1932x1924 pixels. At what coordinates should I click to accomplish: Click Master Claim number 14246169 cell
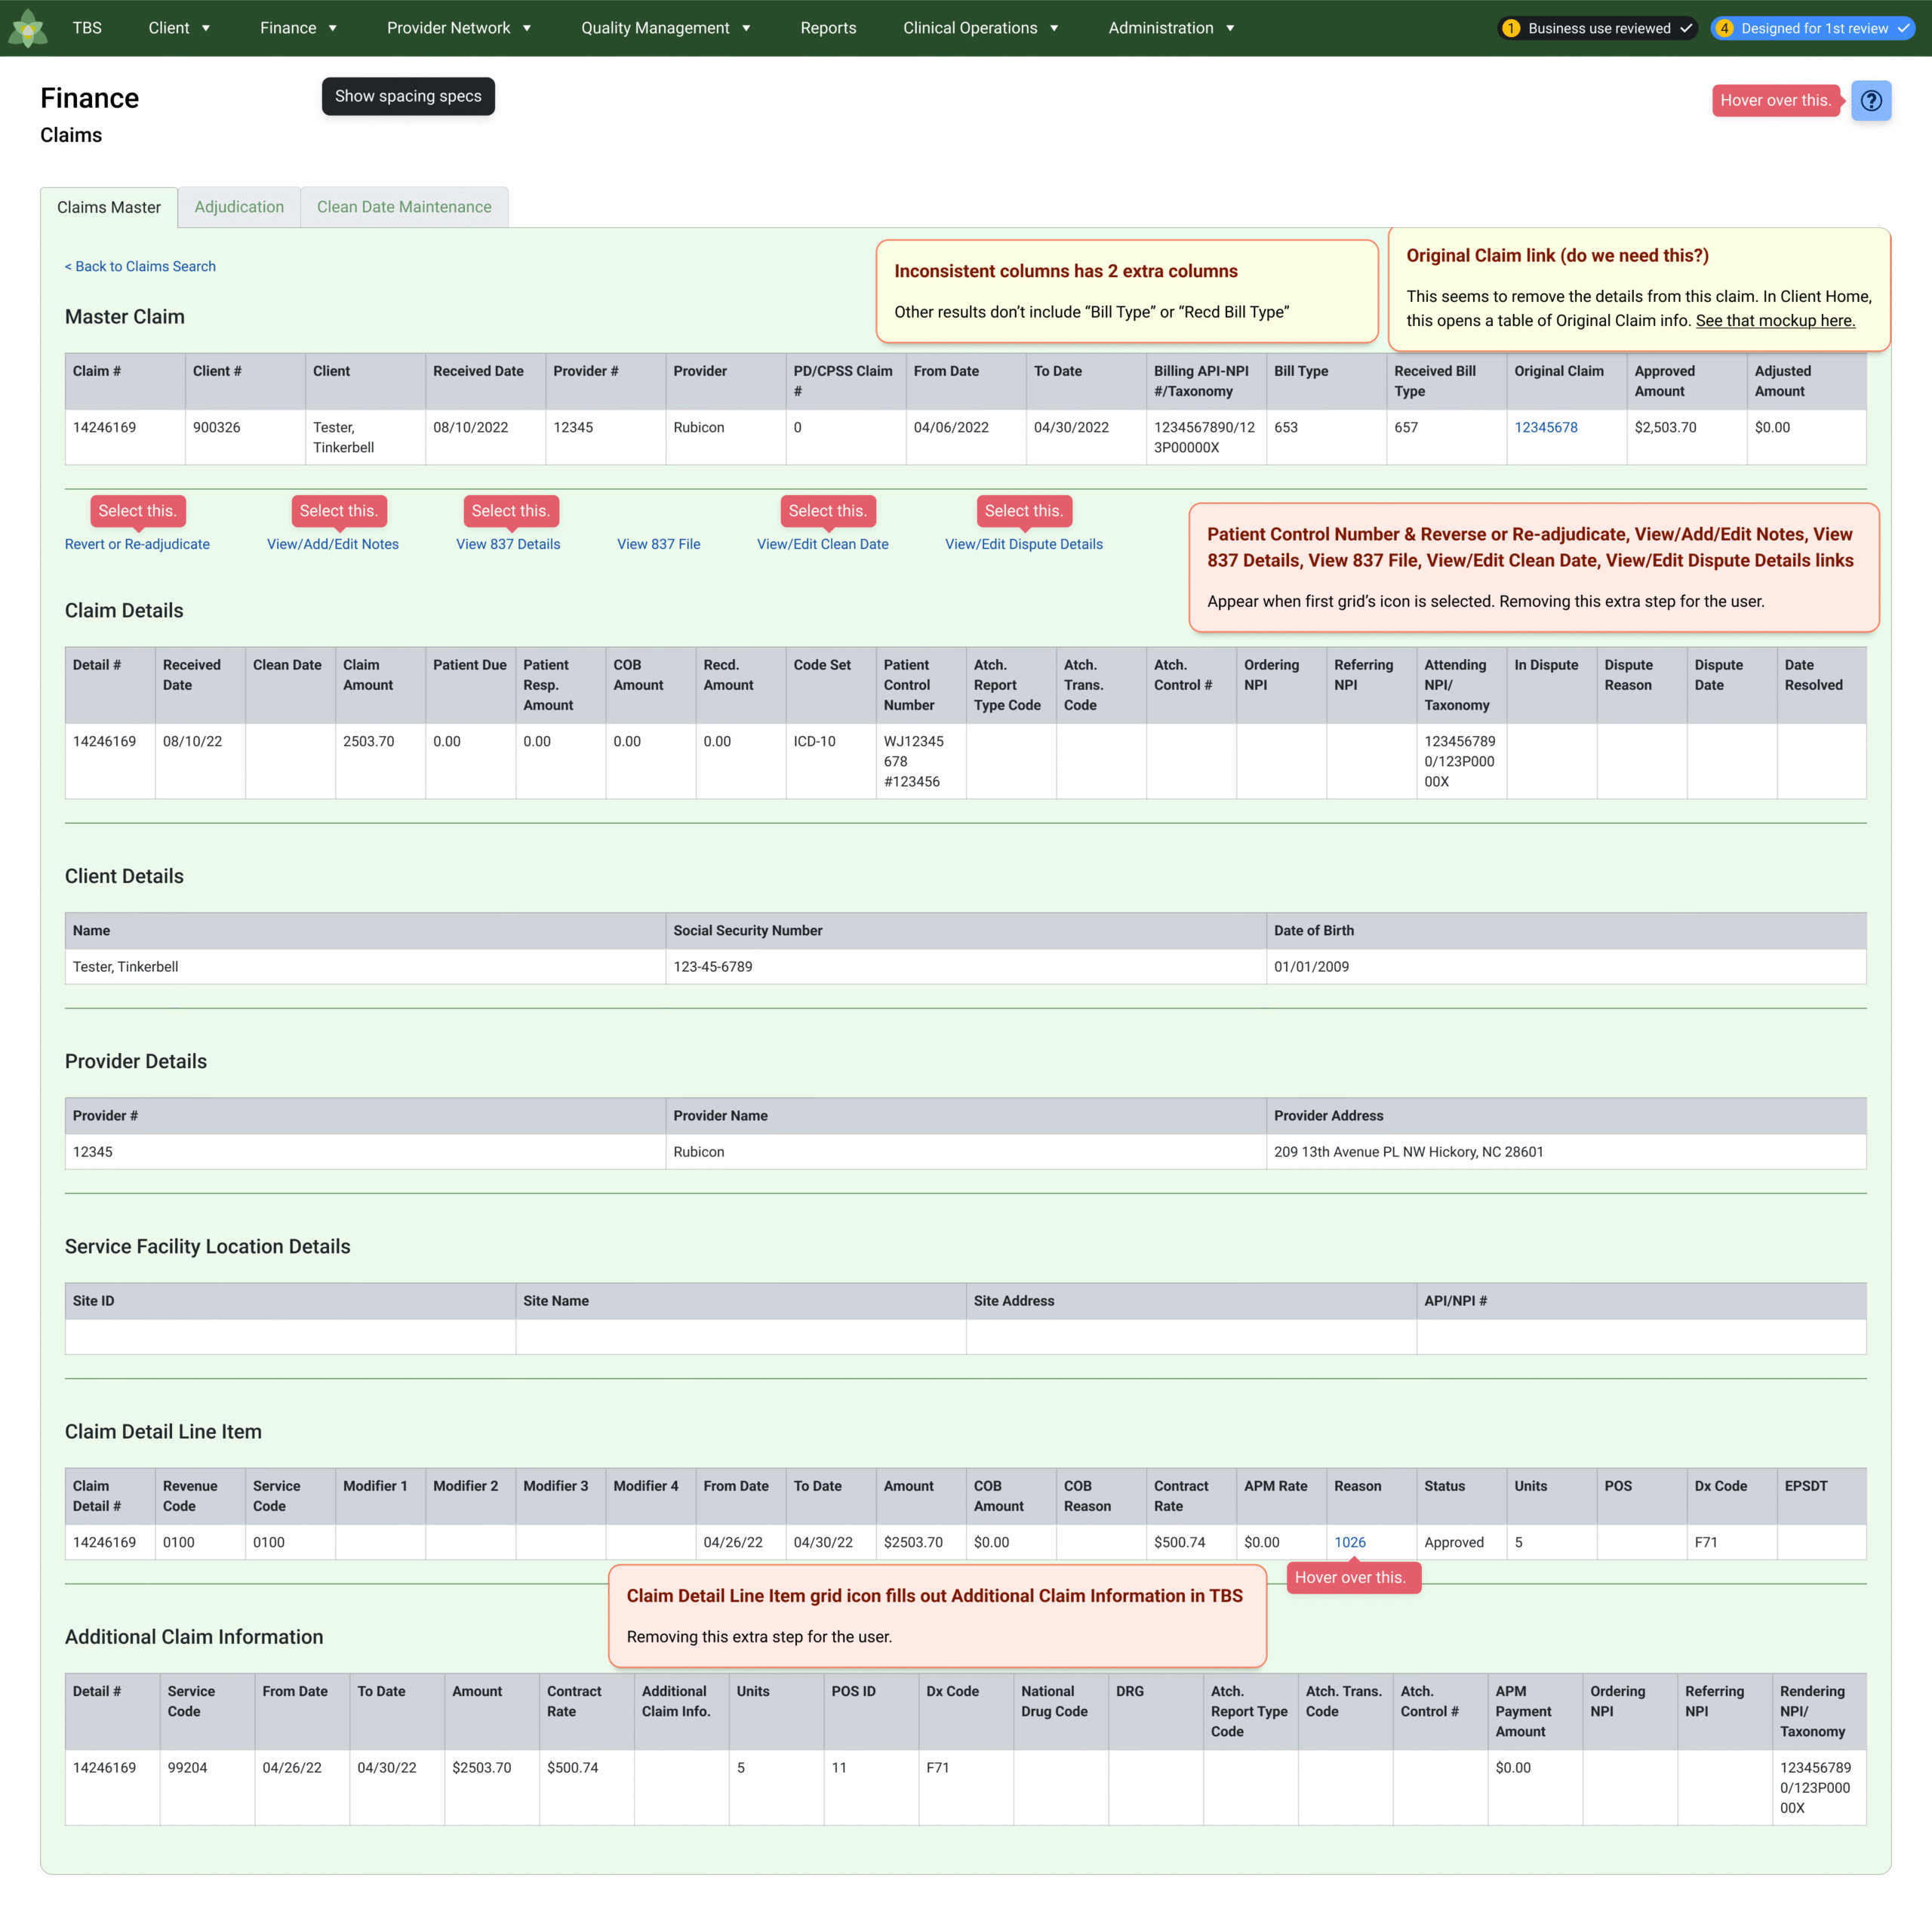pyautogui.click(x=125, y=437)
